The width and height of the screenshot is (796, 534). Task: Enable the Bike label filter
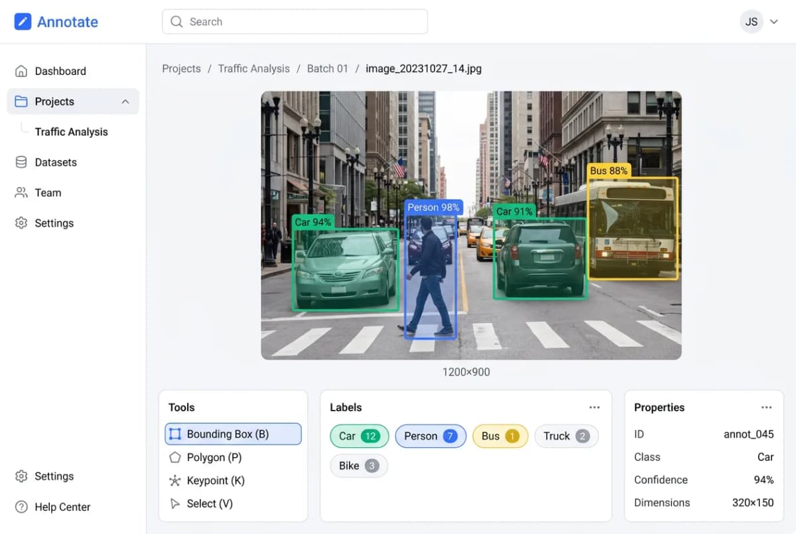point(359,466)
